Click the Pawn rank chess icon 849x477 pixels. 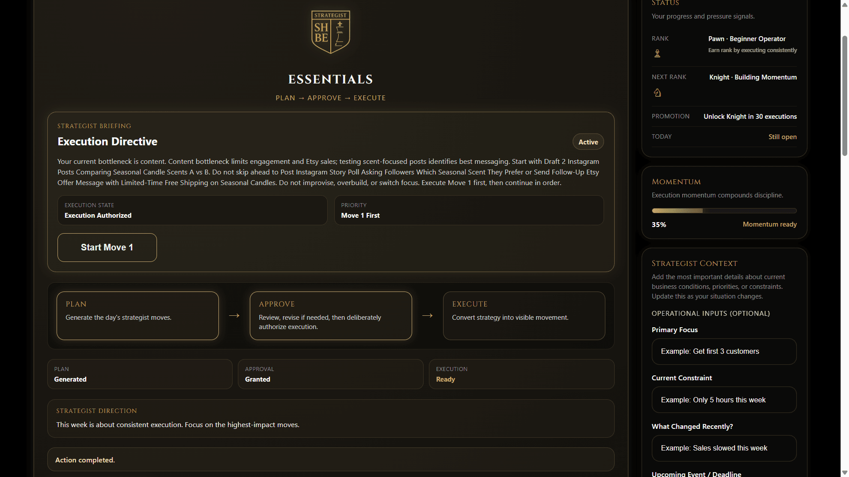point(657,53)
